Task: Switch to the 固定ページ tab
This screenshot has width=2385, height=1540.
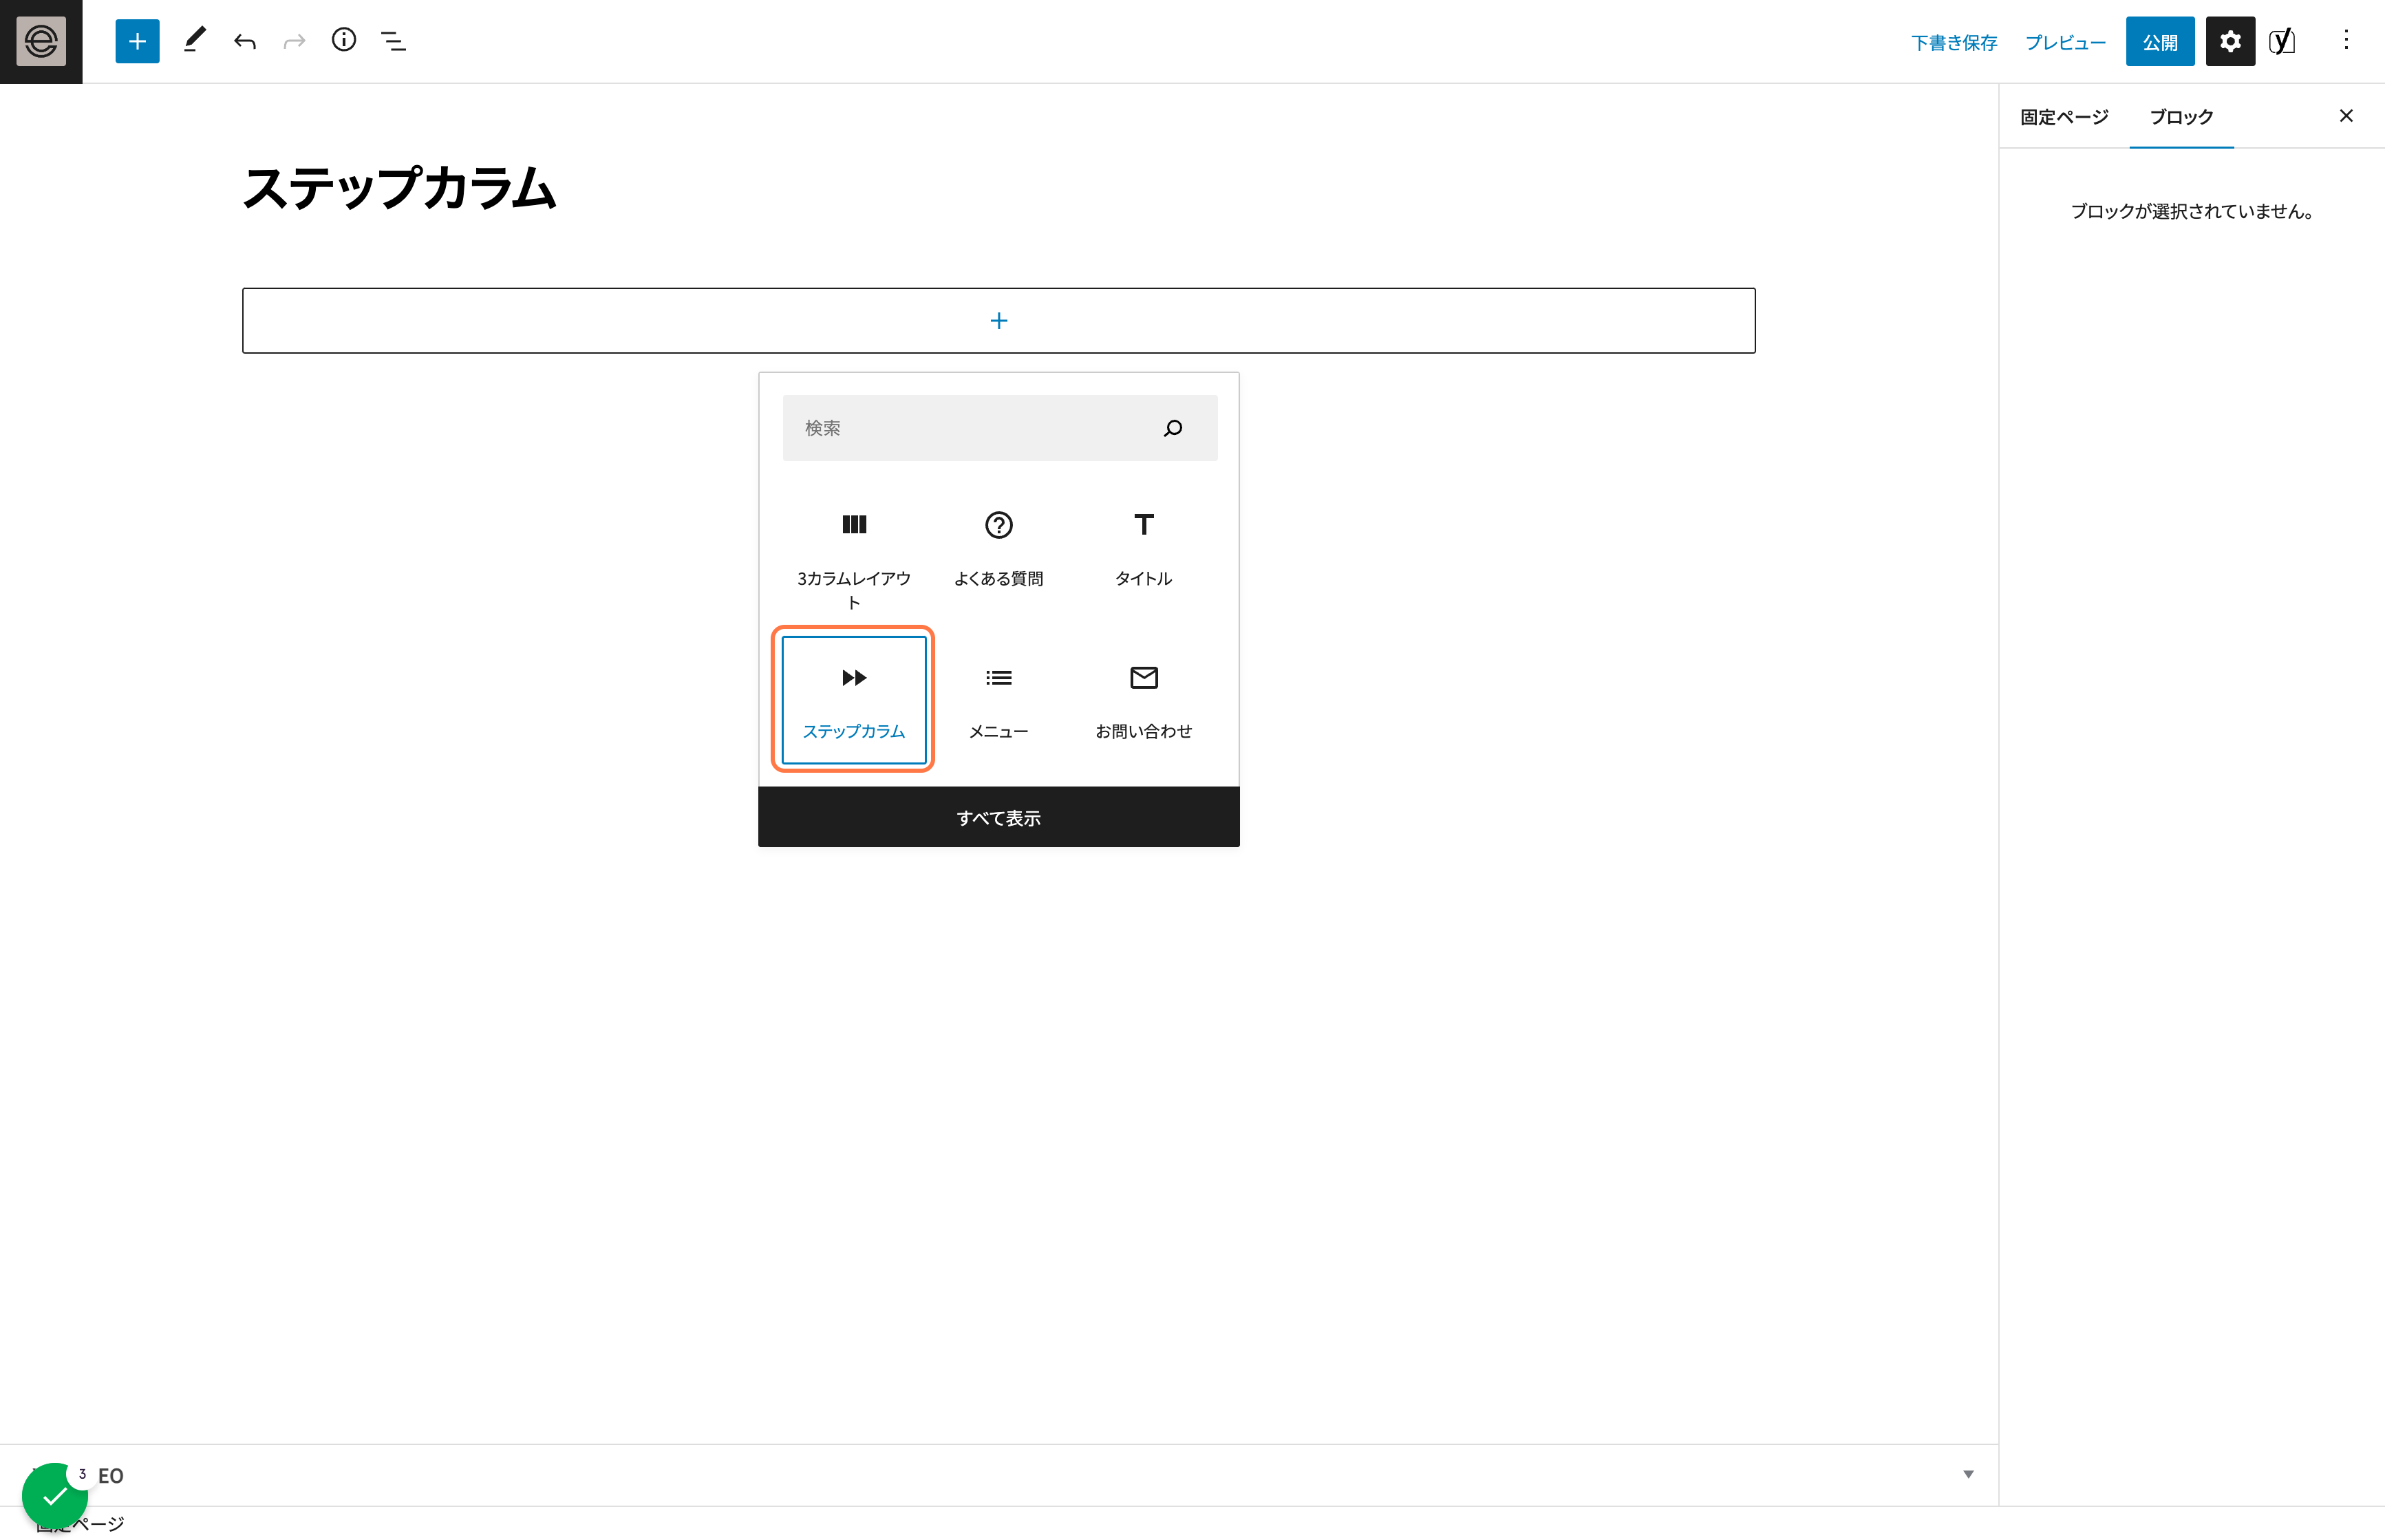Action: pyautogui.click(x=2064, y=117)
